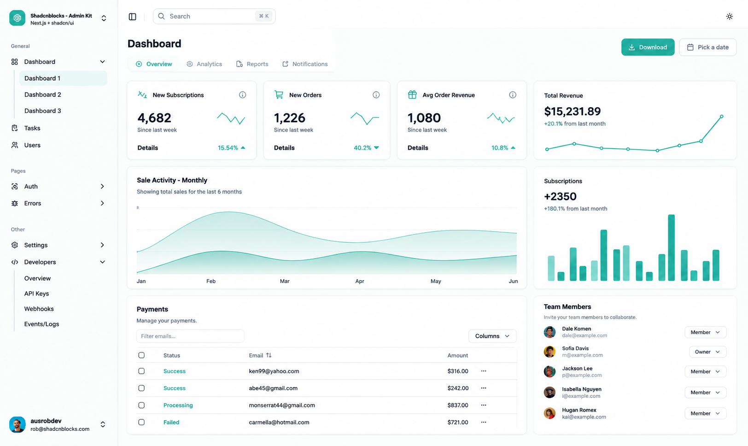
Task: Check the abe45@gmail.com payment row
Action: tap(141, 388)
